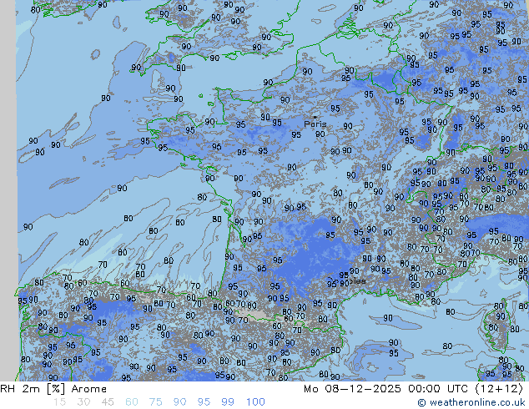Click the '00:00 UTC (12+12)' time text
Viewport: 529px width, 409px height.
[x=466, y=389]
